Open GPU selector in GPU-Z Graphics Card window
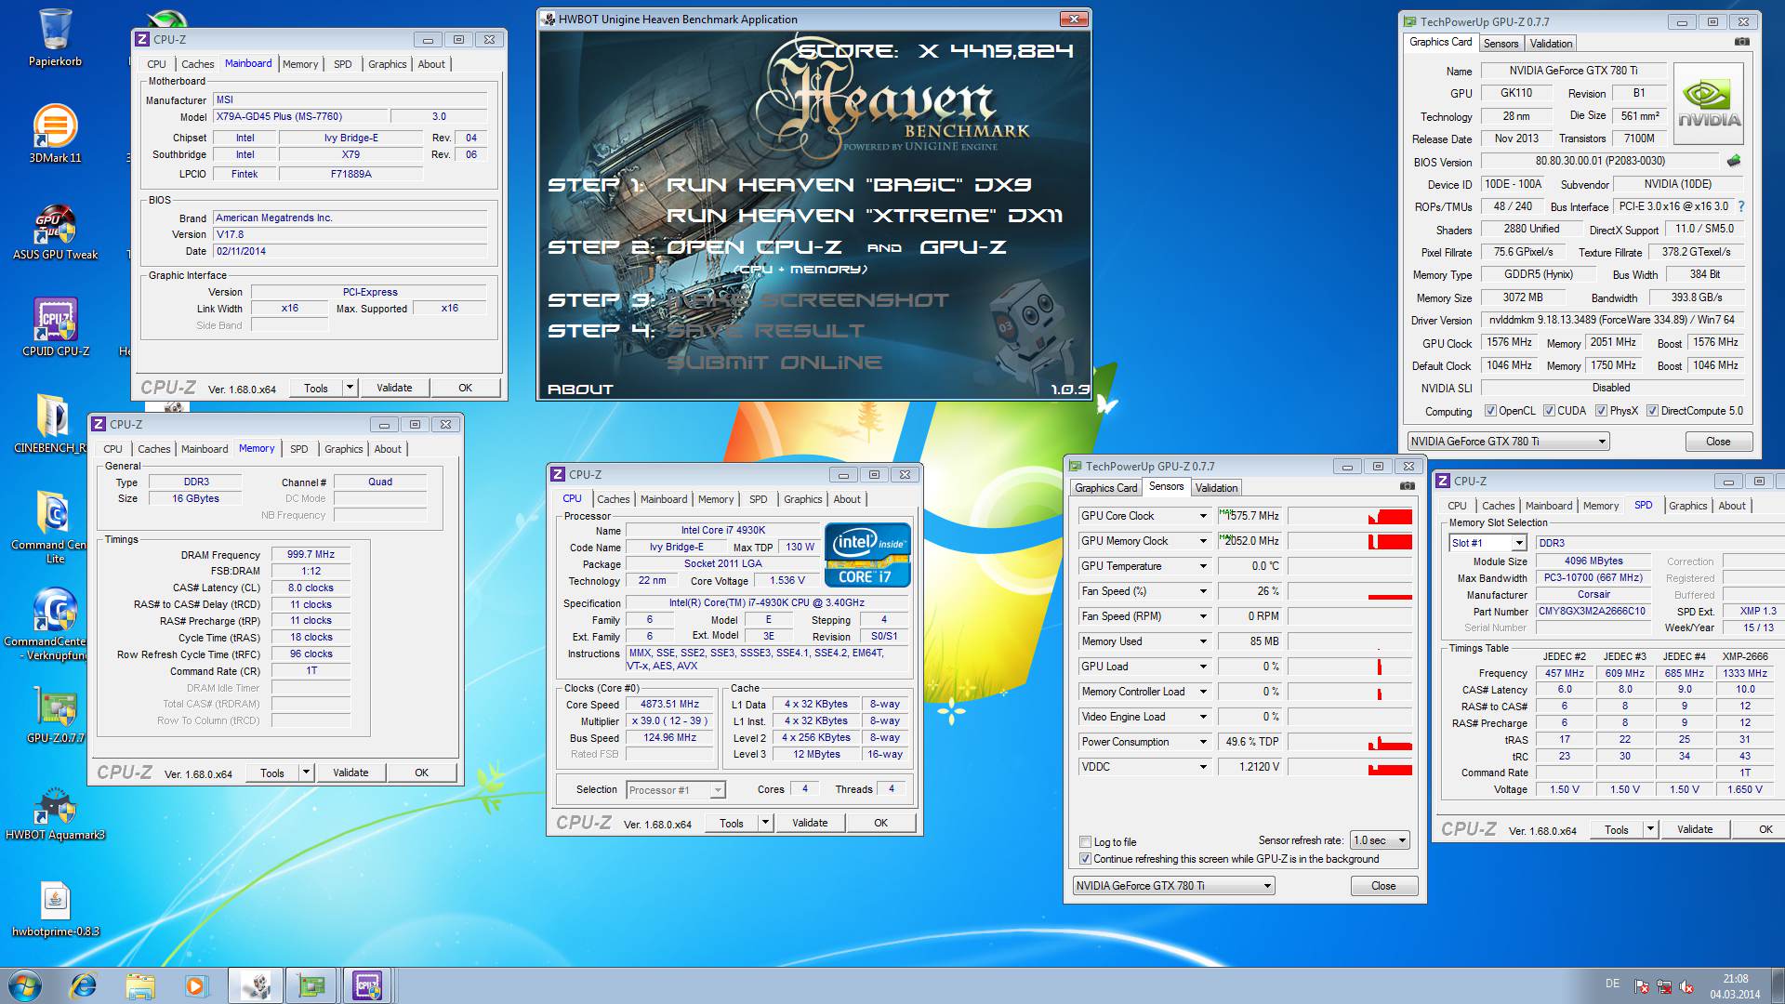The height and width of the screenshot is (1004, 1785). tap(1507, 442)
